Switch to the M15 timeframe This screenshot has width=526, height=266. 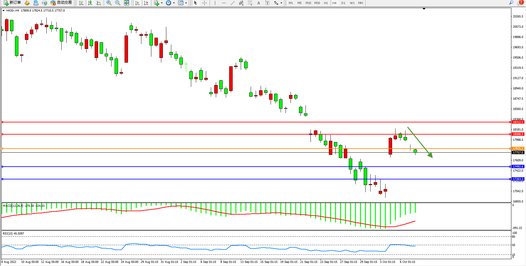[308, 3]
